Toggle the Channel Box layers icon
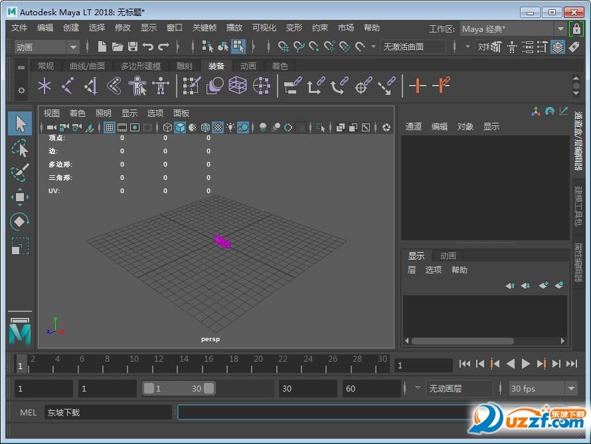This screenshot has height=444, width=591. pos(557,47)
